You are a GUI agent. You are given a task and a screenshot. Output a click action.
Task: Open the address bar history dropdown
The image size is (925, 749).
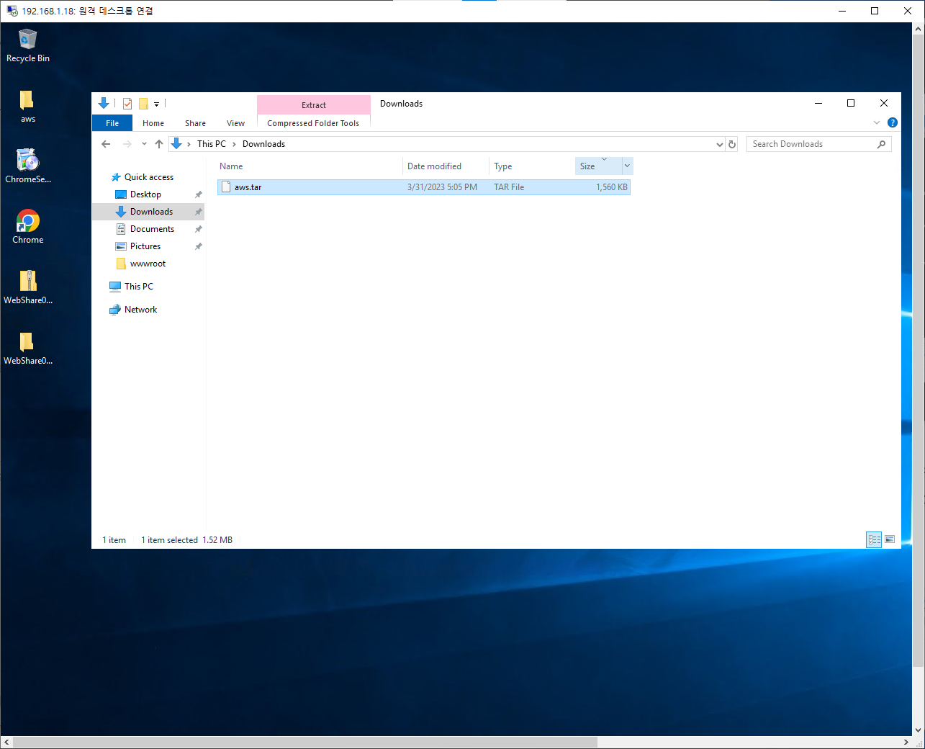[719, 144]
